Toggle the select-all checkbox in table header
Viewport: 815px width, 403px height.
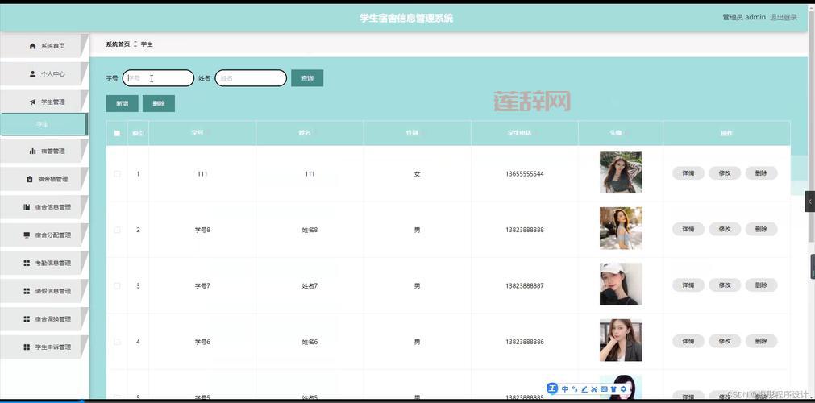tap(117, 133)
